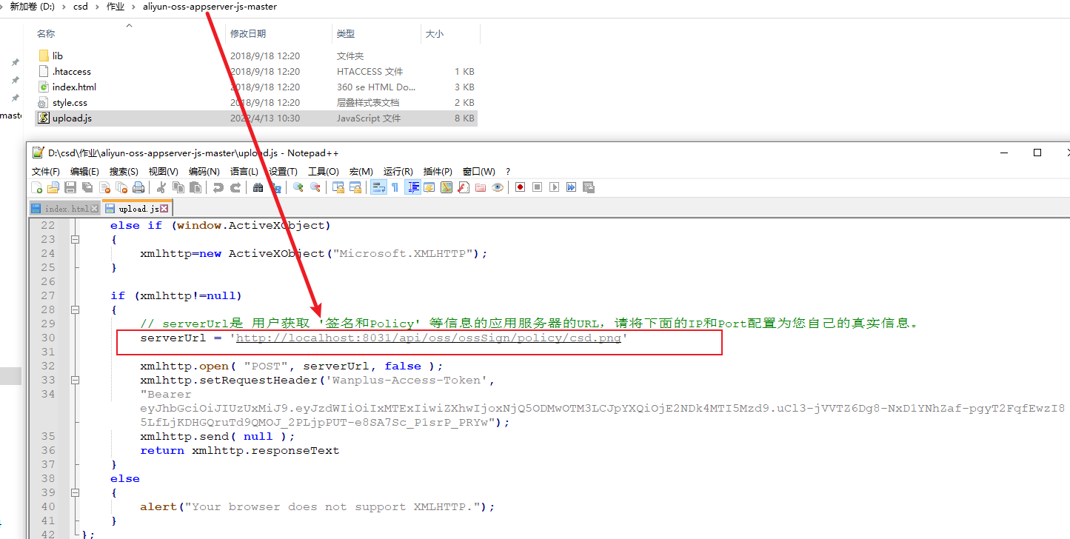Click the Zoom In magnifier icon
This screenshot has height=539, width=1070.
point(298,187)
